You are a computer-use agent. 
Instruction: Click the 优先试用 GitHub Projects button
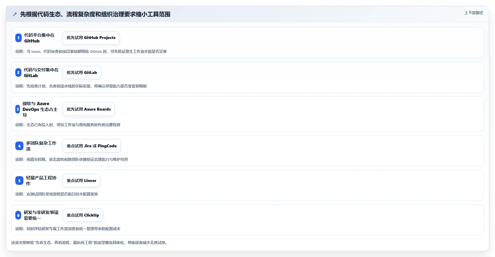coord(91,38)
